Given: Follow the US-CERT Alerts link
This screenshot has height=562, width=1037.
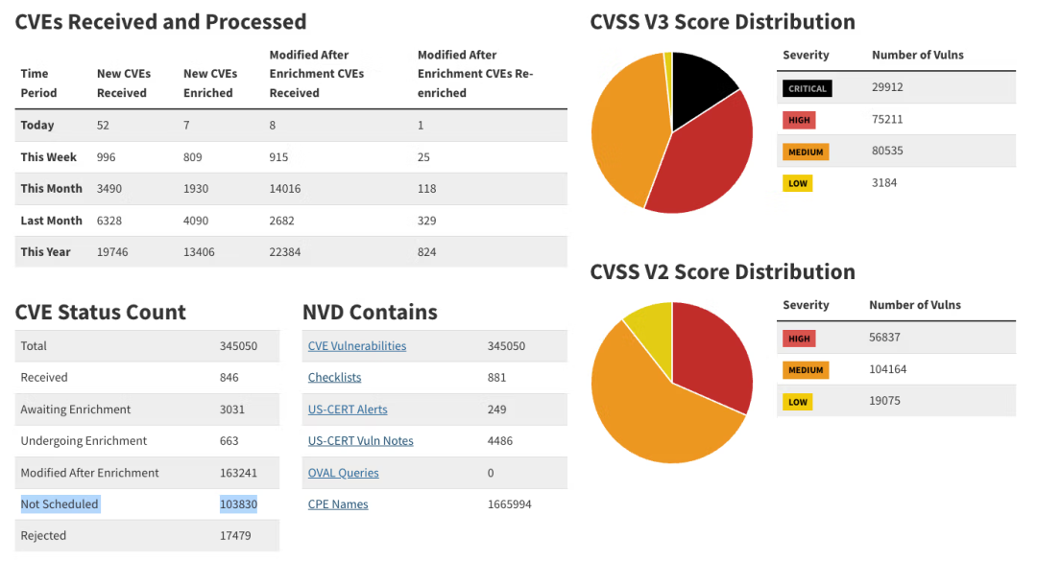Looking at the screenshot, I should pos(348,410).
